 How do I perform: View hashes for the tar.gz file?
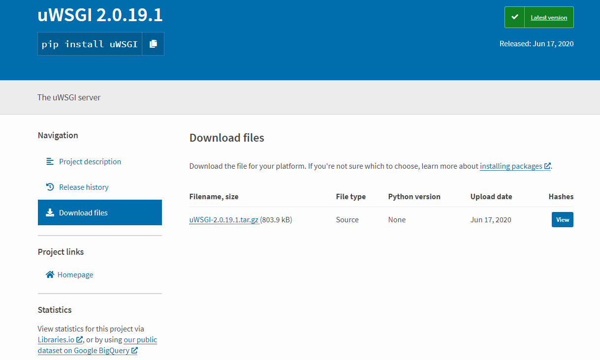(562, 219)
